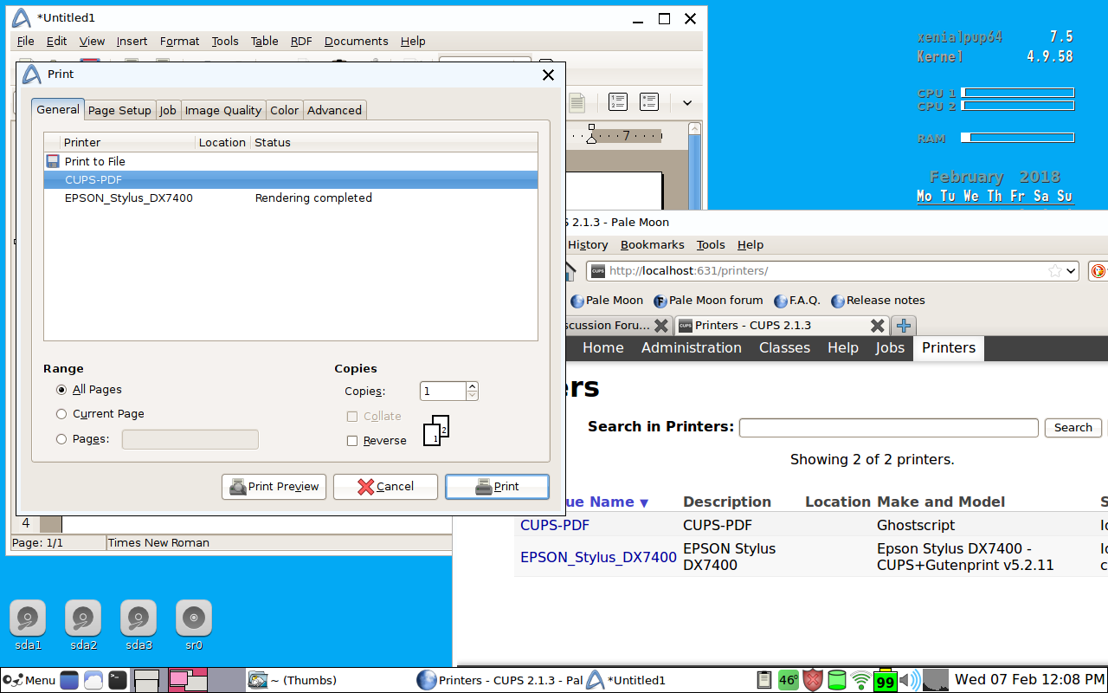Open Pale Moon Bookmarks menu

pos(653,245)
